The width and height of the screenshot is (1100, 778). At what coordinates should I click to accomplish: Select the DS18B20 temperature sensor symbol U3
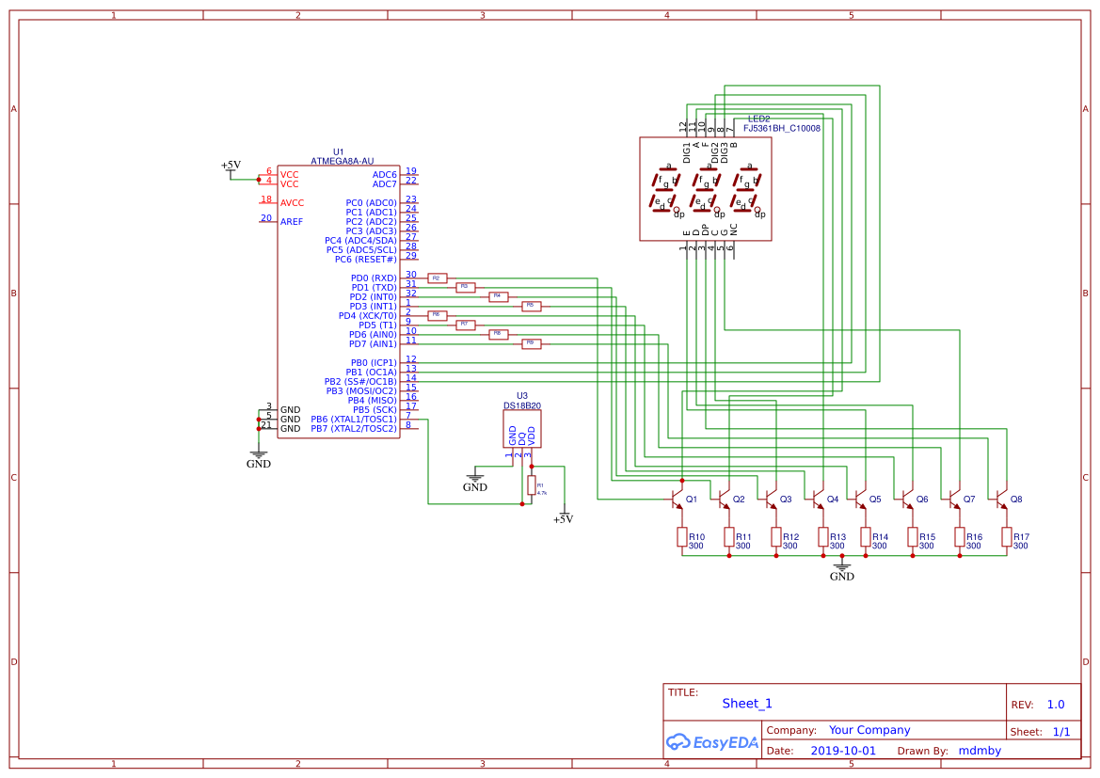[522, 428]
